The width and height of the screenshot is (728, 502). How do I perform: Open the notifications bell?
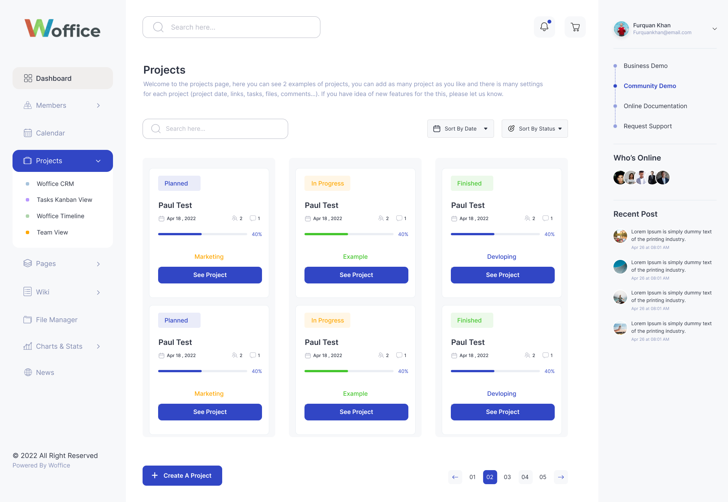click(x=544, y=27)
